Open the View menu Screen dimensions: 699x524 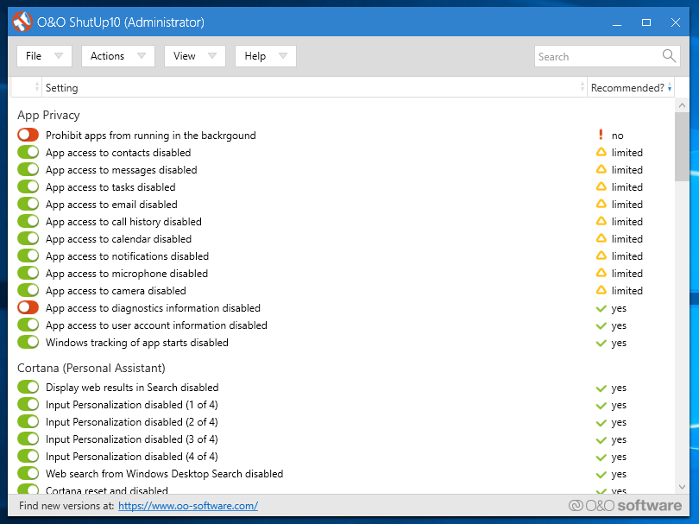[x=195, y=56]
